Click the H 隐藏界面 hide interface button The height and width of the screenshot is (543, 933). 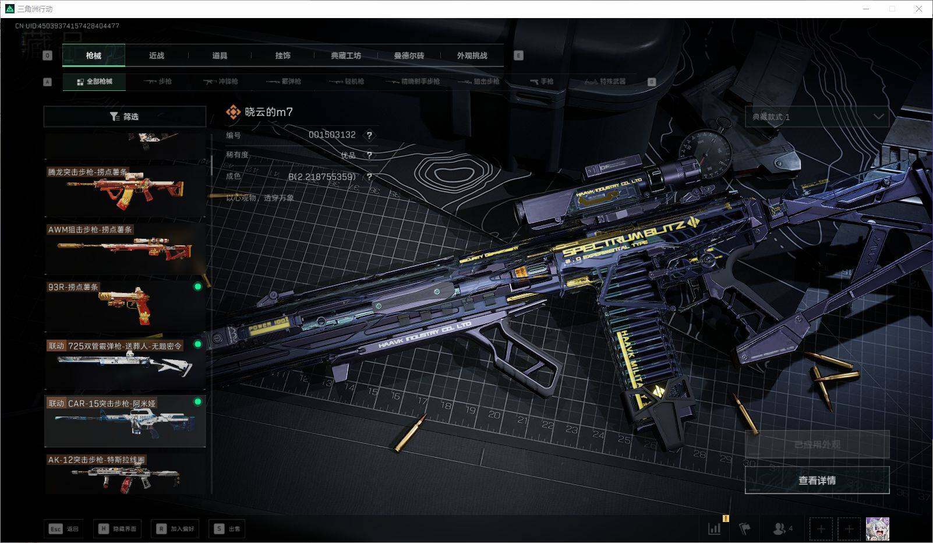pyautogui.click(x=117, y=529)
